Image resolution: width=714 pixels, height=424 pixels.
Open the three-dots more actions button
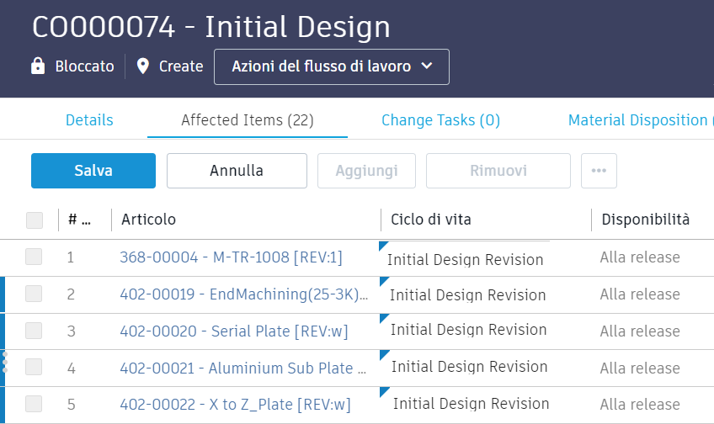pyautogui.click(x=599, y=171)
